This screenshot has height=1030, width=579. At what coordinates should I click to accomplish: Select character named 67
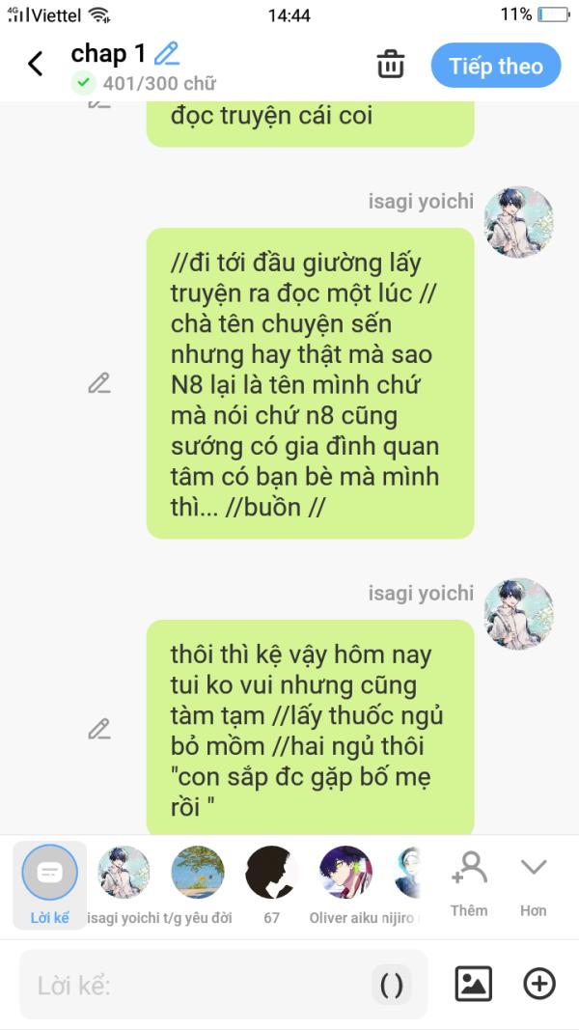tap(272, 885)
